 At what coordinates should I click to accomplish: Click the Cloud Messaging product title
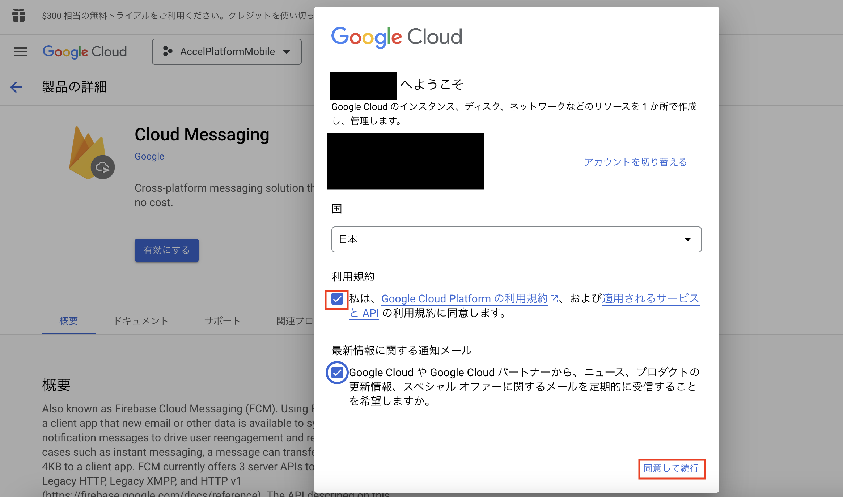point(202,135)
